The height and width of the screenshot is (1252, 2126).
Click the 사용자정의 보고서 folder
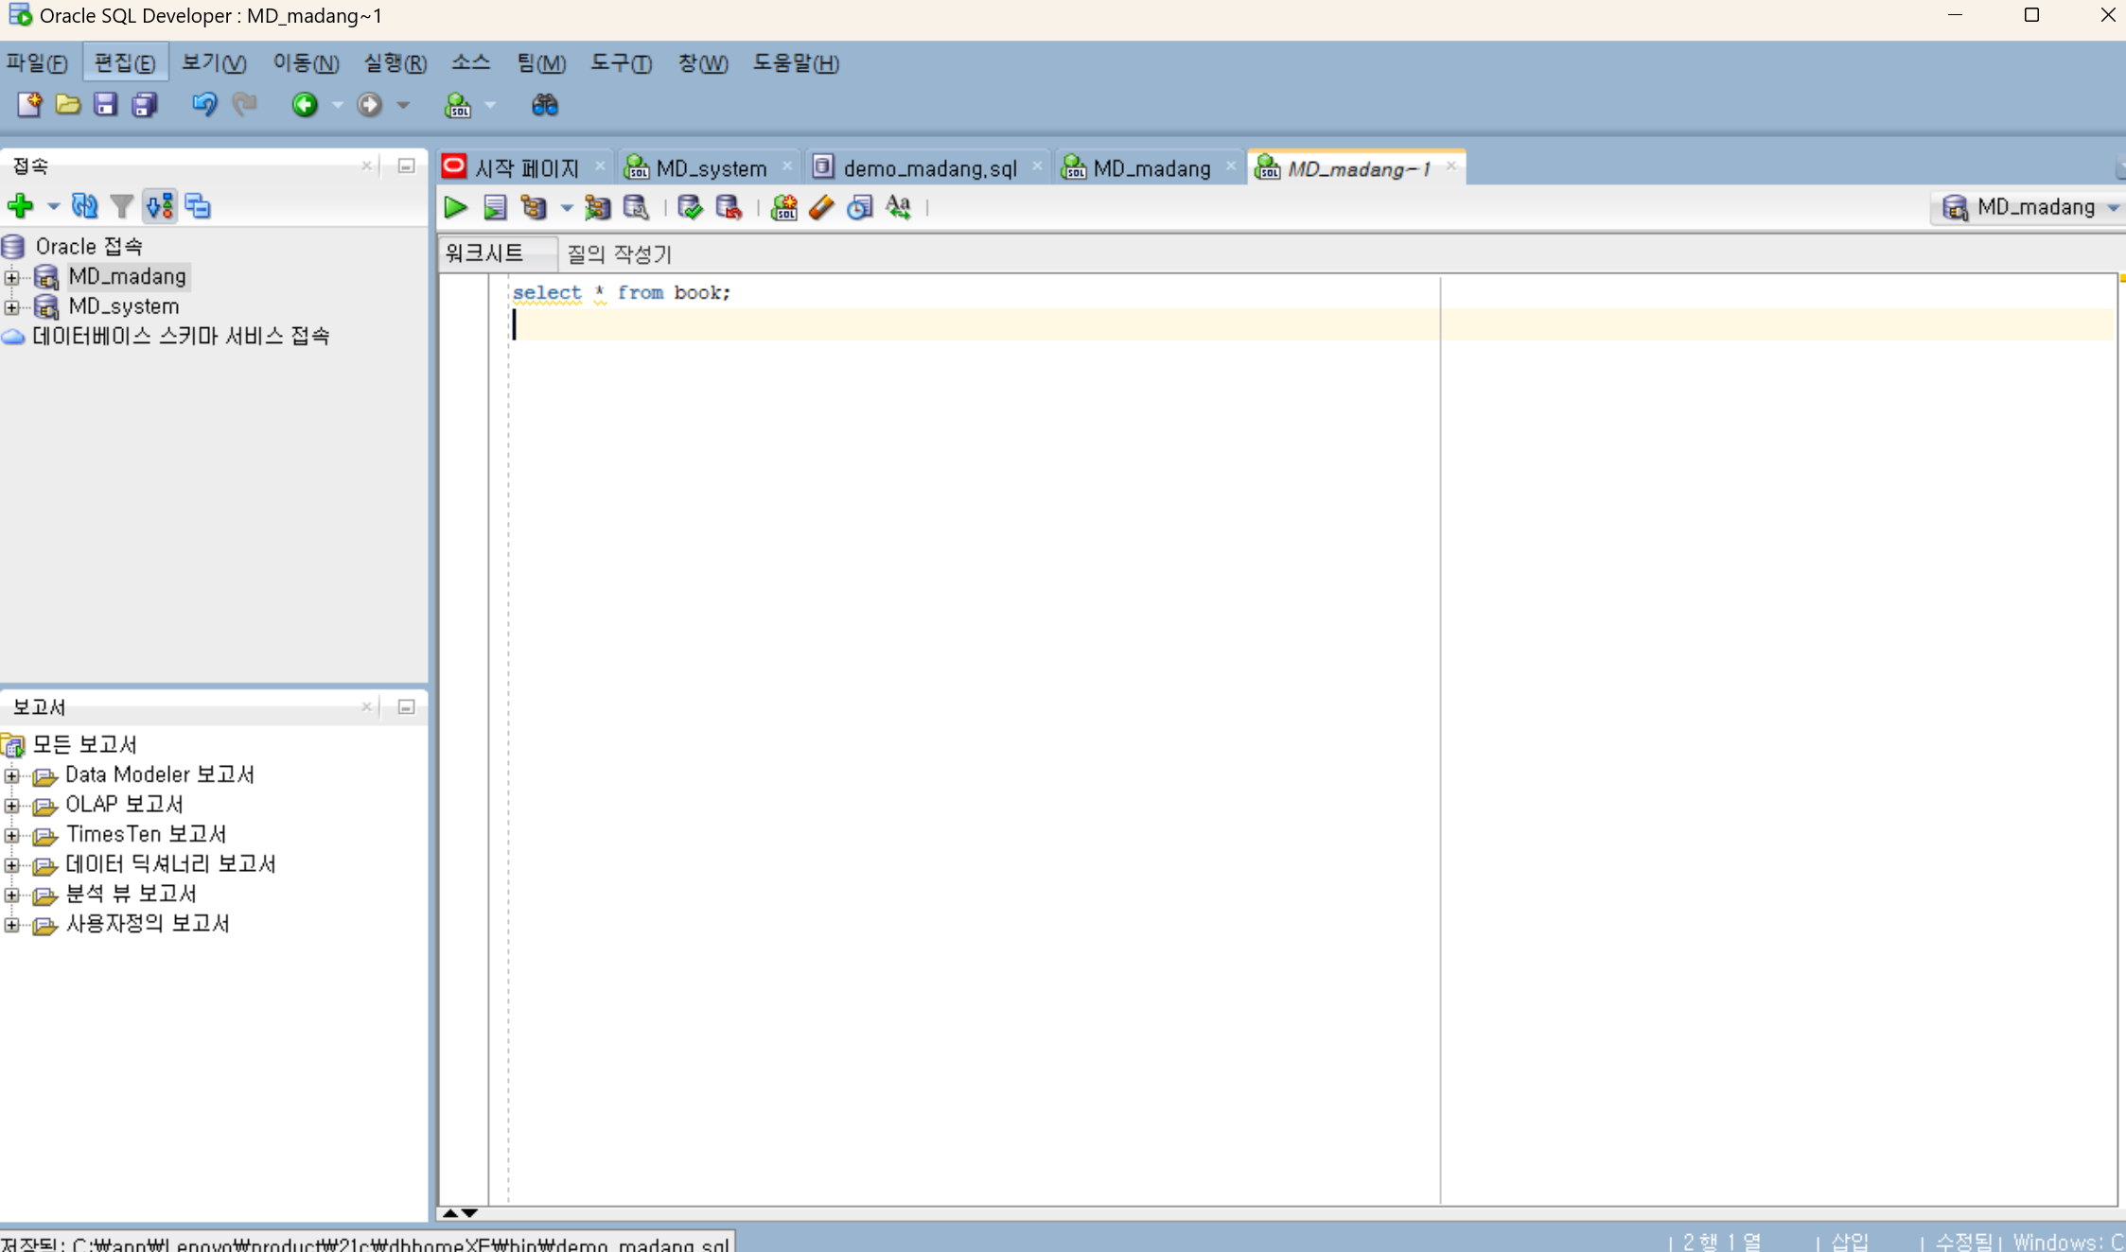pyautogui.click(x=147, y=923)
